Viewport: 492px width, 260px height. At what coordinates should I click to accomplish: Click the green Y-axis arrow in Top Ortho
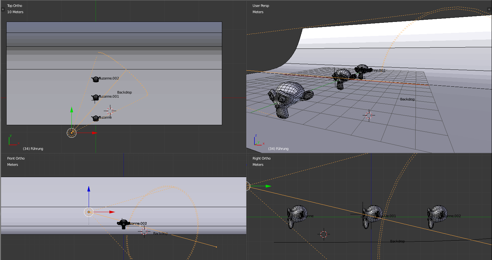point(72,110)
